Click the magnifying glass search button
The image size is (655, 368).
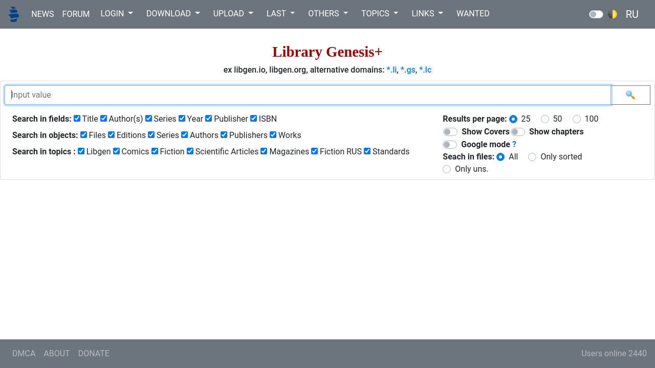[630, 95]
